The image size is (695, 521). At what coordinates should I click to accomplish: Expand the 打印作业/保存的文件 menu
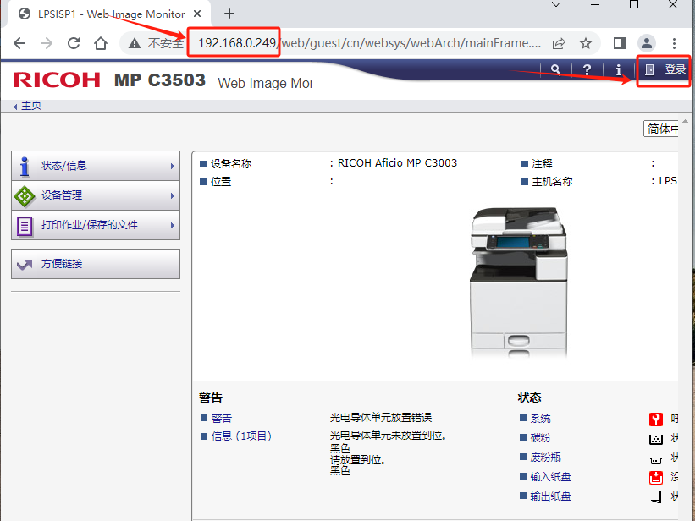[96, 225]
